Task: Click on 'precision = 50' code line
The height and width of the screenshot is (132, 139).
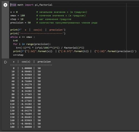Action: [20, 23]
